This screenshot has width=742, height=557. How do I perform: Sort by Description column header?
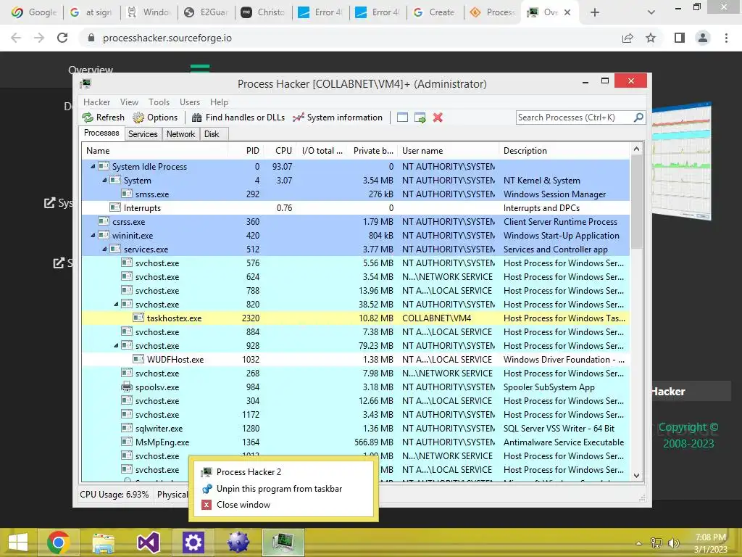point(564,151)
